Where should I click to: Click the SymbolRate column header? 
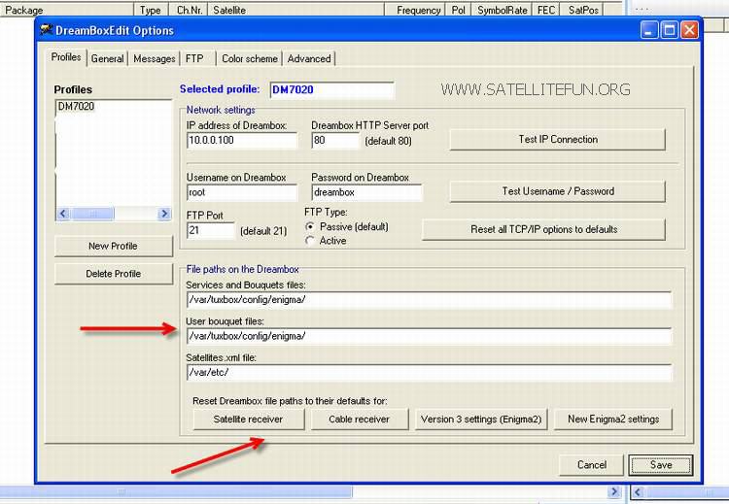(x=503, y=10)
